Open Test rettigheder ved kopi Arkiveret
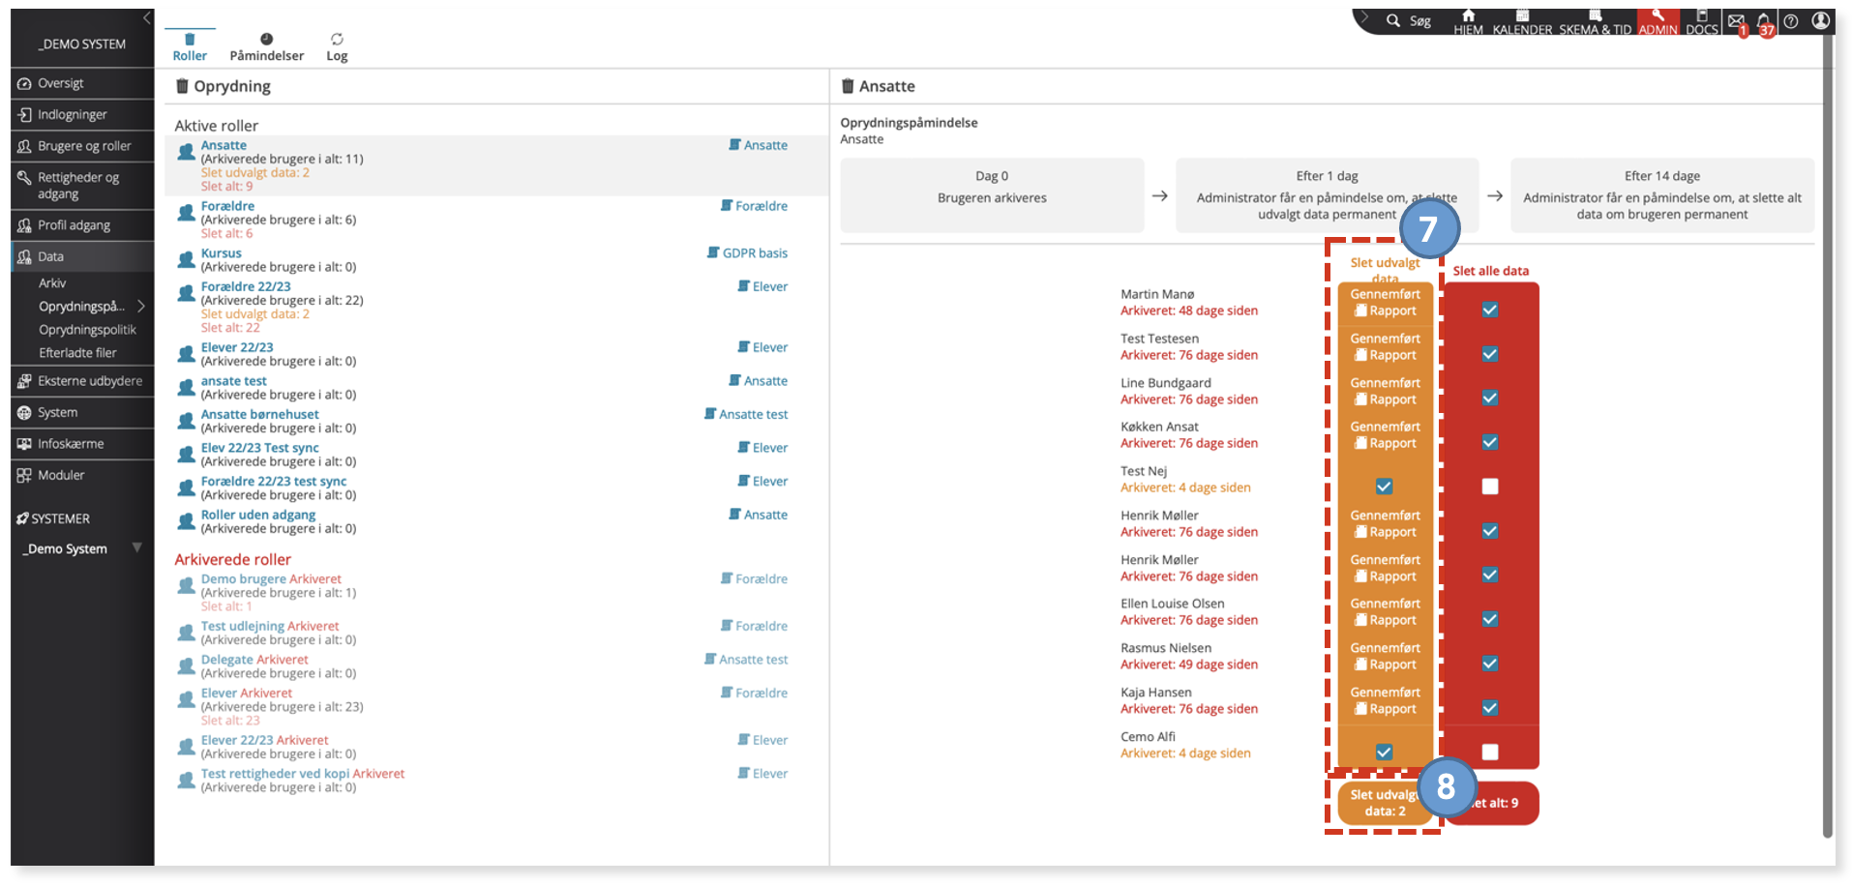Viewport: 1852px width, 886px height. point(303,774)
